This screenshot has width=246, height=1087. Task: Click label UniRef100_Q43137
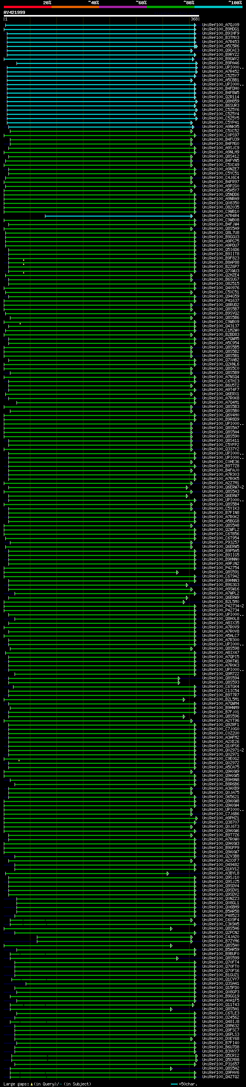(220, 326)
